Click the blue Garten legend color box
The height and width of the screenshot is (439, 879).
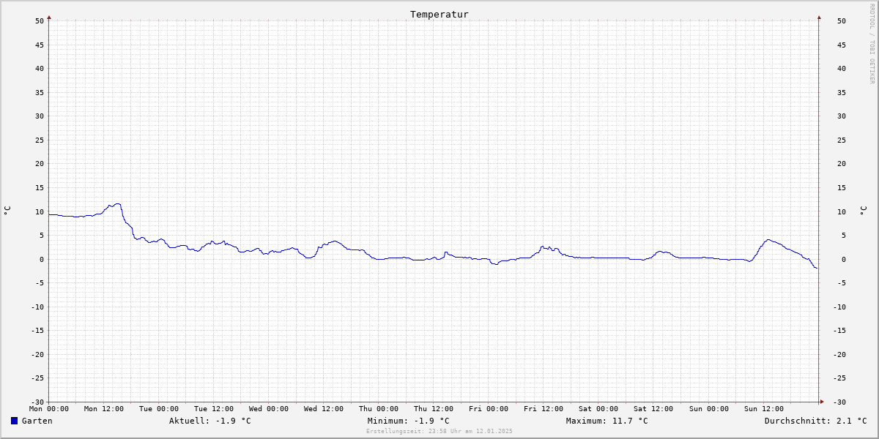click(14, 421)
